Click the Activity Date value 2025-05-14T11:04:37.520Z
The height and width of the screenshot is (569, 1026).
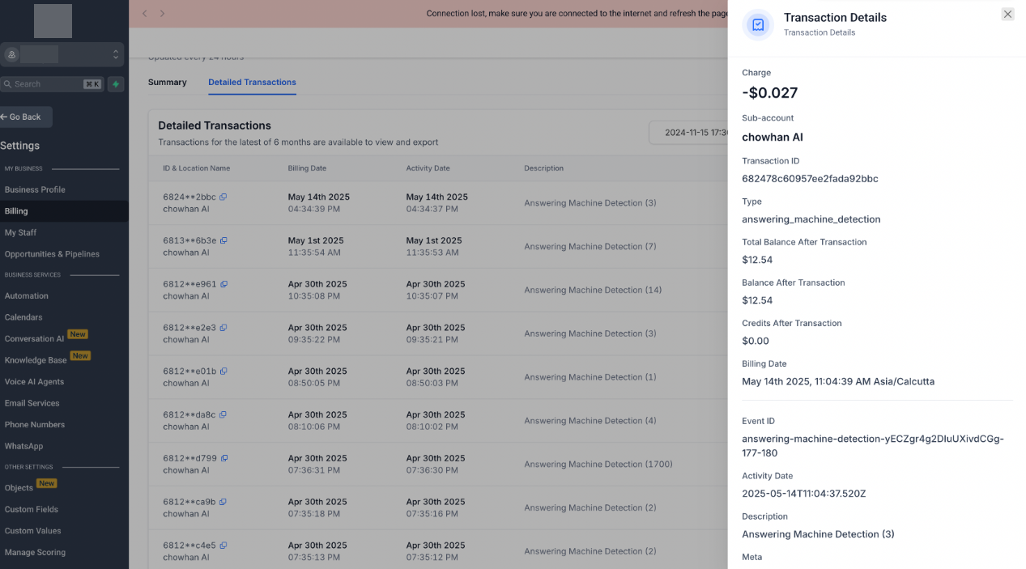(804, 494)
